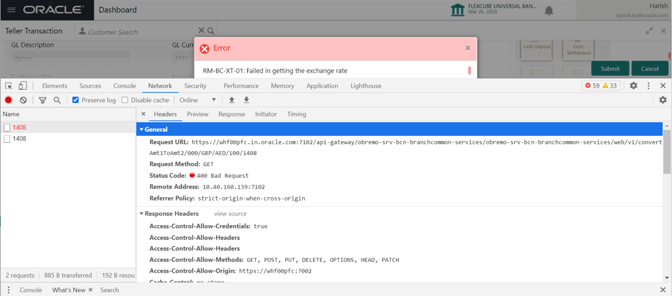The height and width of the screenshot is (296, 672).
Task: Activate DevTools inspect element tool
Action: click(x=9, y=85)
